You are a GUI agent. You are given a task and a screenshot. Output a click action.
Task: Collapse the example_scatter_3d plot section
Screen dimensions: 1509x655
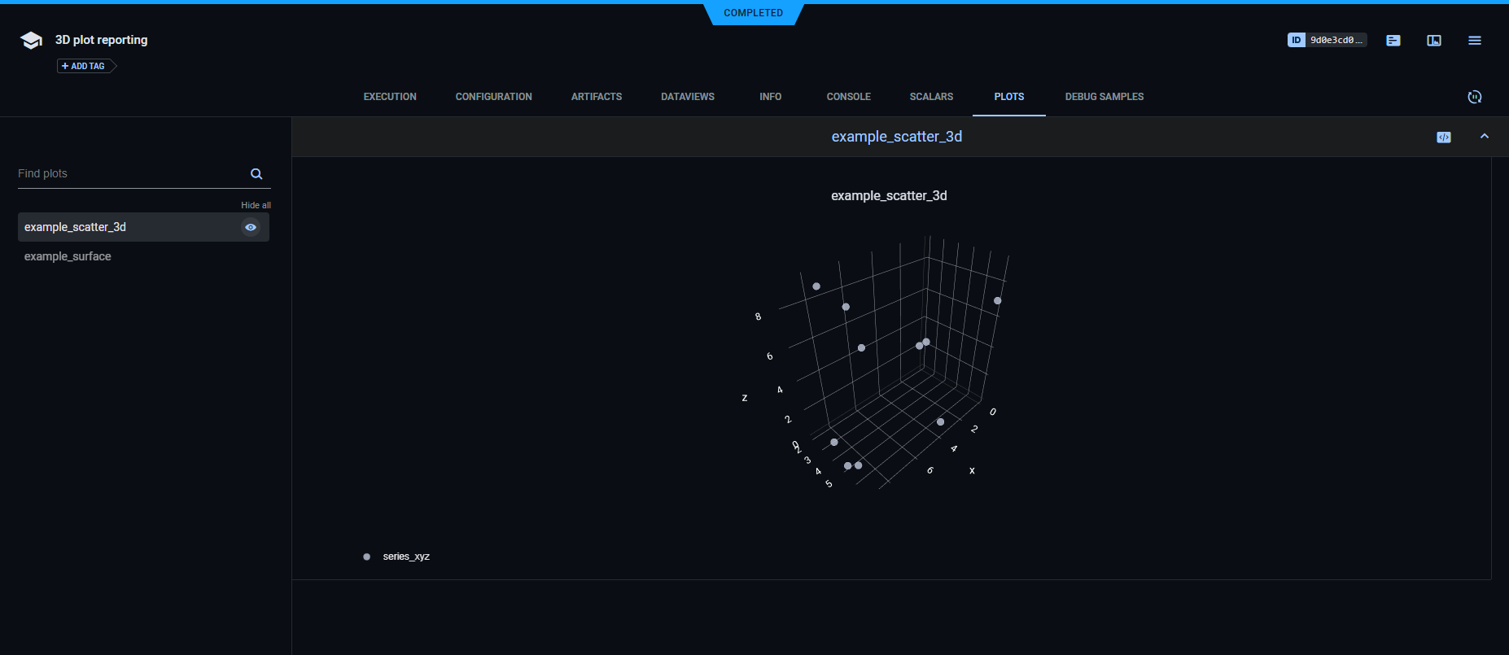coord(1484,137)
